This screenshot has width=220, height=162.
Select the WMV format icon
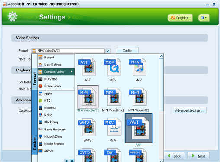(87, 127)
